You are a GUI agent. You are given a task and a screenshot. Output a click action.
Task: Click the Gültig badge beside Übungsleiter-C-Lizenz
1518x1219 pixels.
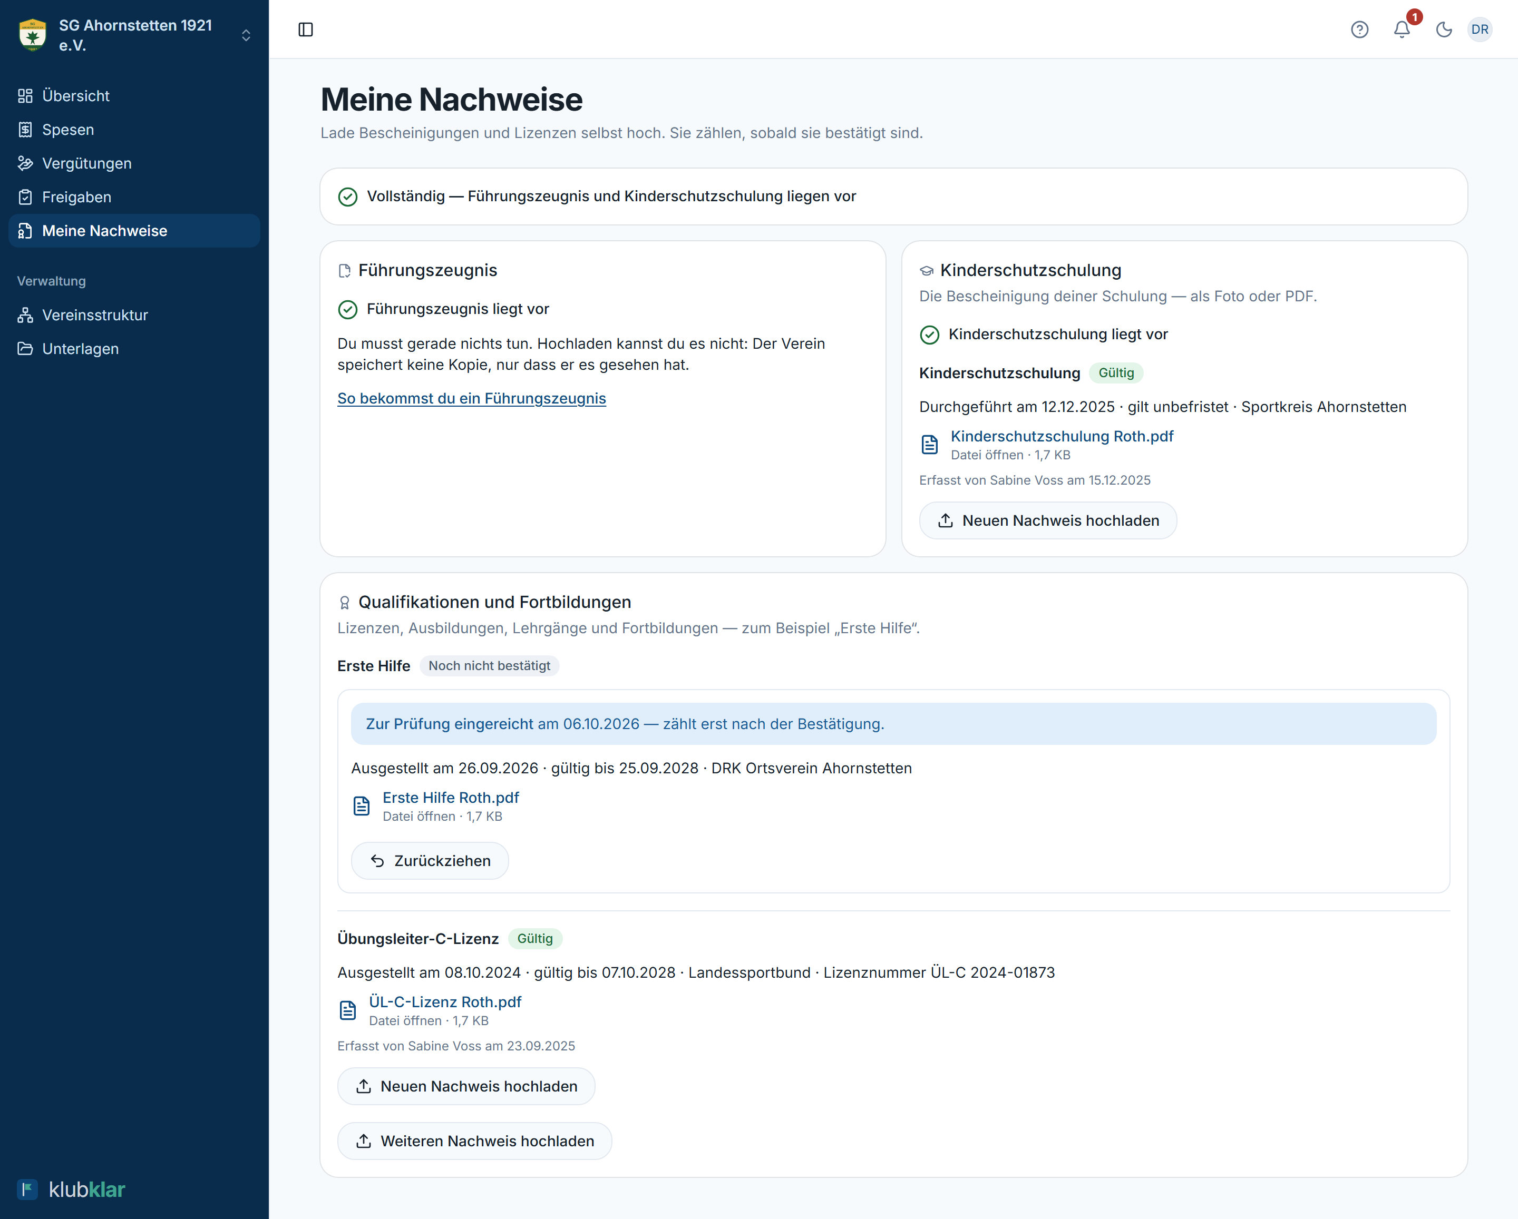[535, 939]
